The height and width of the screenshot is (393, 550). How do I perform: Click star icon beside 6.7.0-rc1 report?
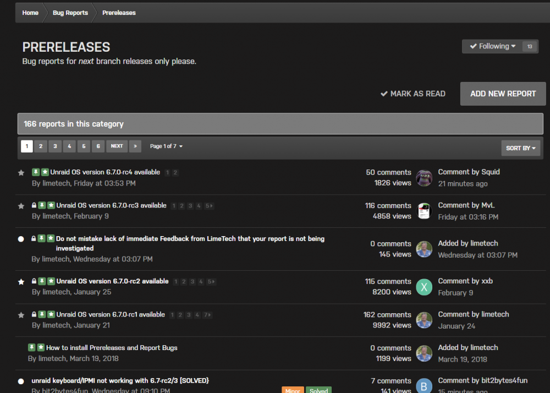click(x=21, y=315)
